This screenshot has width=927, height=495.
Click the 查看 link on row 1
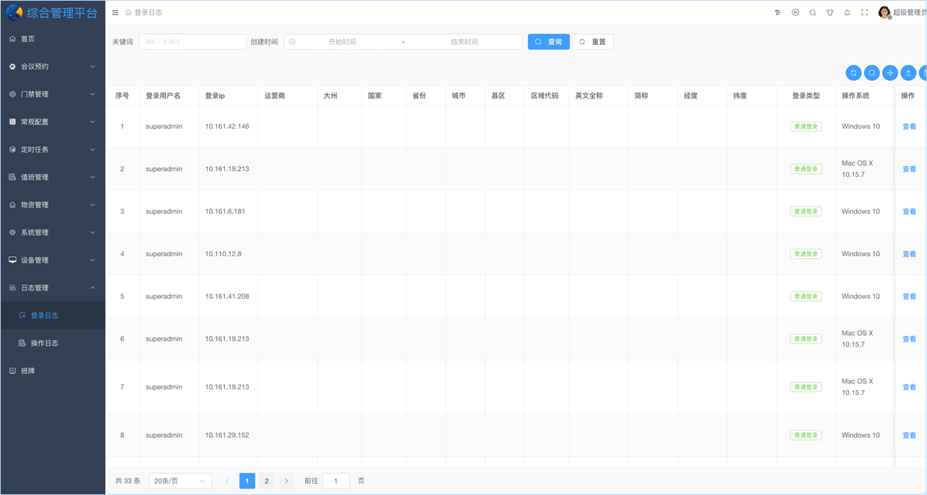[x=909, y=126]
